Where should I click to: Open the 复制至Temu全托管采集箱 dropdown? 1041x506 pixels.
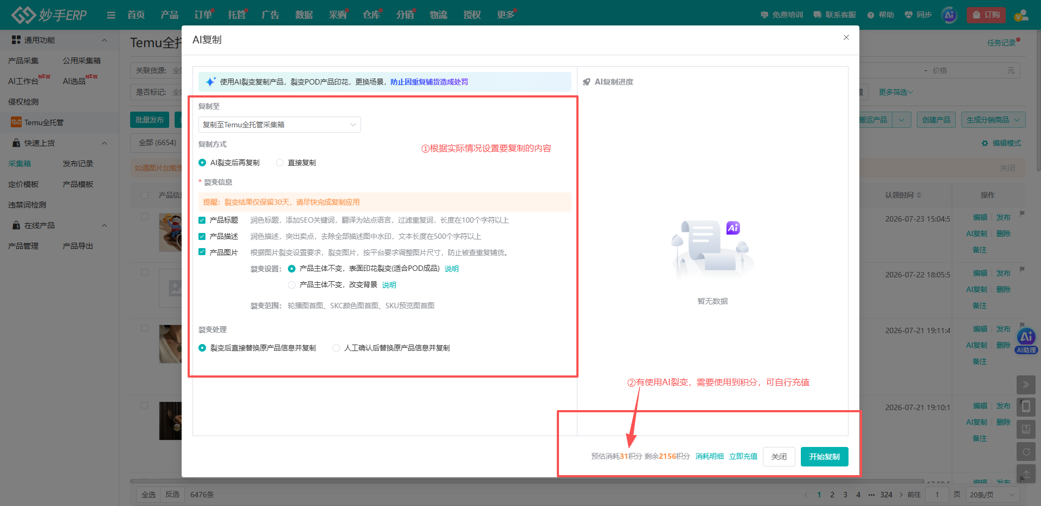coord(279,125)
